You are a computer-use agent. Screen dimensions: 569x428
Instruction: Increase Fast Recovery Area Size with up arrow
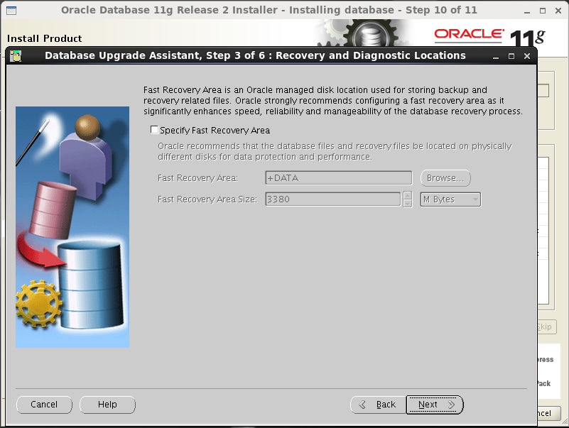[x=408, y=195]
